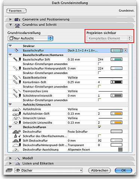The width and height of the screenshot is (140, 179).
Task: Toggle Struktur-Einstellungen anwenden under Schichttrennlinienstift
Action: (x=99, y=100)
